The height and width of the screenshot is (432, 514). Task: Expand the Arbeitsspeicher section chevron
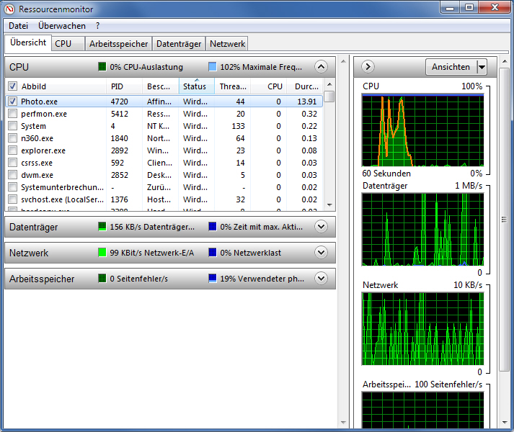pyautogui.click(x=321, y=279)
